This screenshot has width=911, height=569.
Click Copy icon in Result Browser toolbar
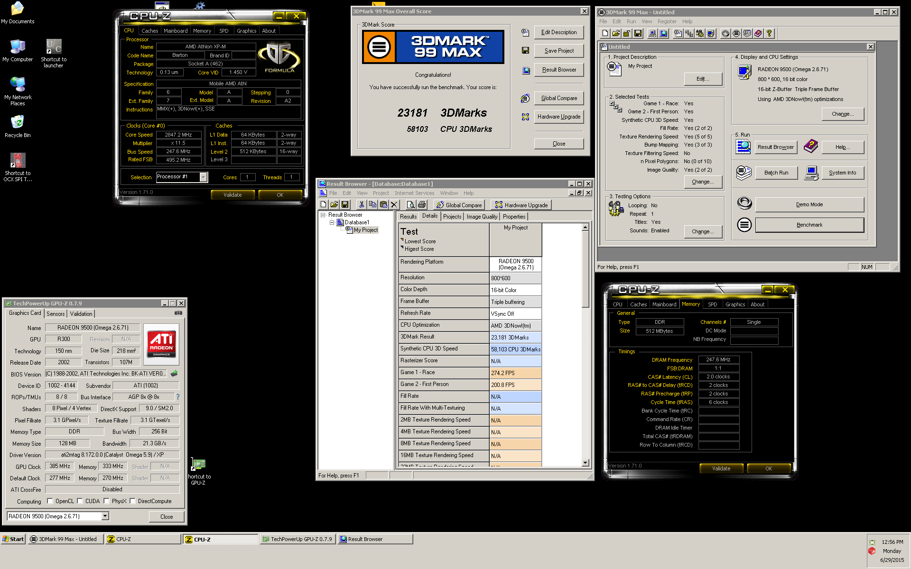pos(372,205)
